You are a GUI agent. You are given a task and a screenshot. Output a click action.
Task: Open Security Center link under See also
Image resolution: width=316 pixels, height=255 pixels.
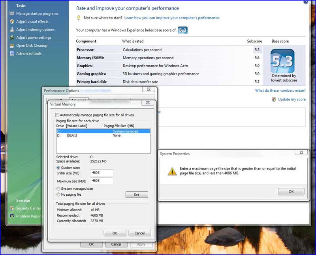point(28,208)
